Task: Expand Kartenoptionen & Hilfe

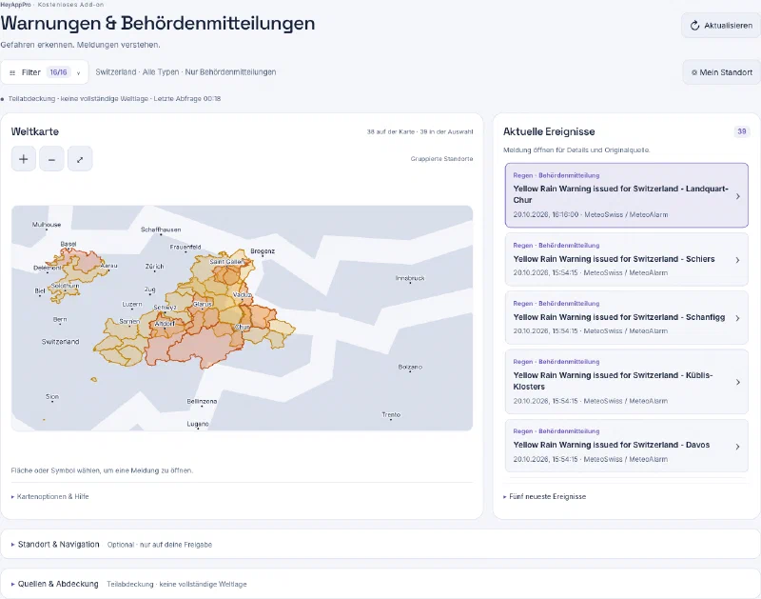Action: [50, 496]
